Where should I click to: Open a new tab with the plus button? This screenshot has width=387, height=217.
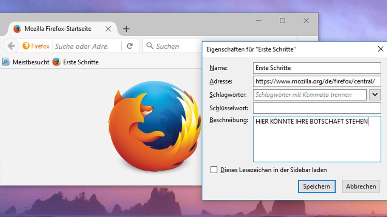coord(126,28)
